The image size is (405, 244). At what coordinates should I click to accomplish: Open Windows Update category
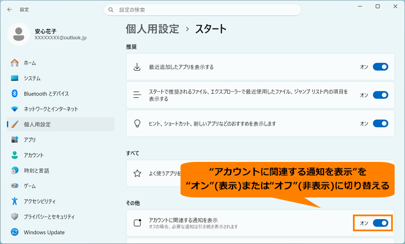point(61,232)
